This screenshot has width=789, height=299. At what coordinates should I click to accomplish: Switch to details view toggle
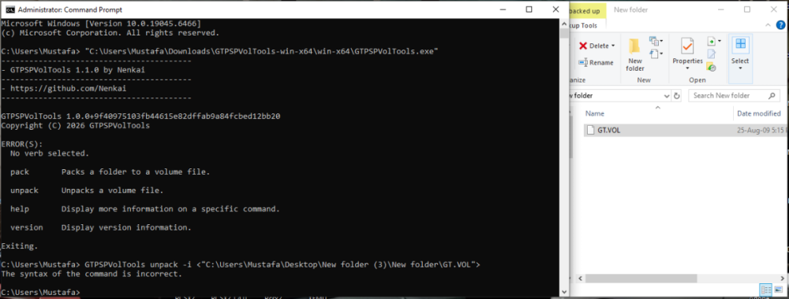pyautogui.click(x=766, y=290)
